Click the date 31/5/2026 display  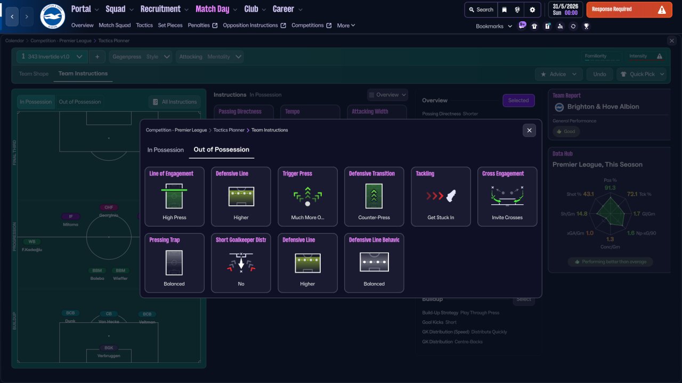(x=564, y=6)
